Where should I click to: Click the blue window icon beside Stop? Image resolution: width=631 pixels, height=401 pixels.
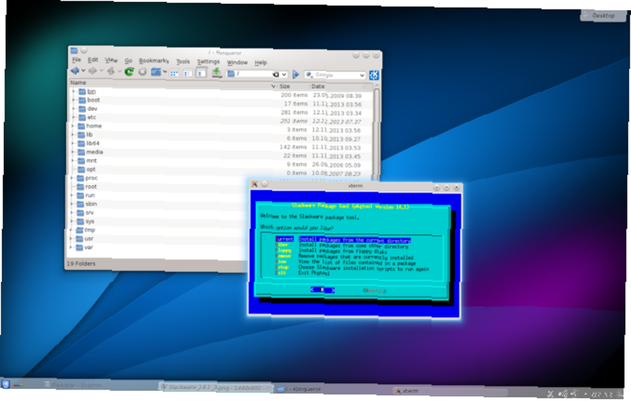tap(156, 72)
